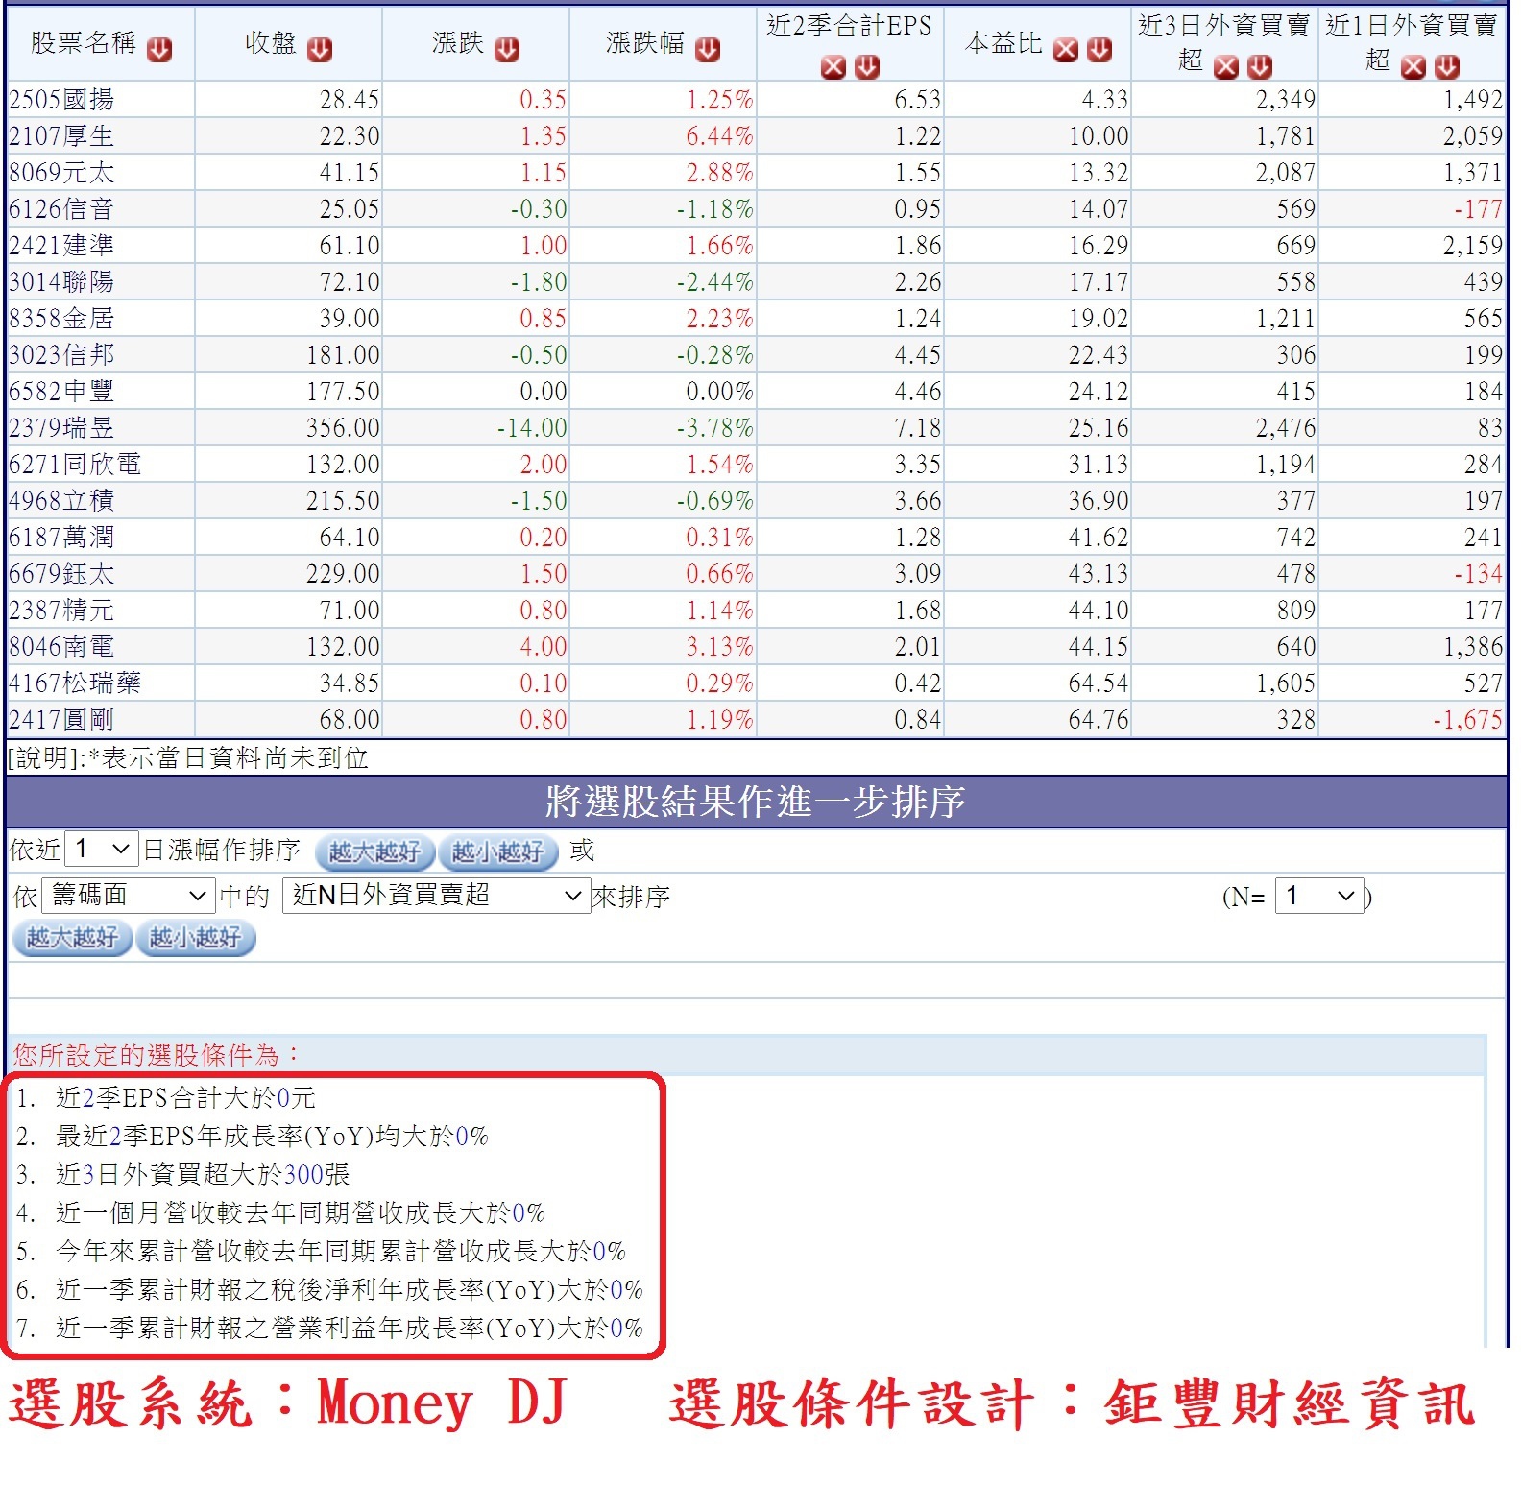Viewport: 1522px width, 1486px height.
Task: Open stock 2107厚生
Action: 61,136
